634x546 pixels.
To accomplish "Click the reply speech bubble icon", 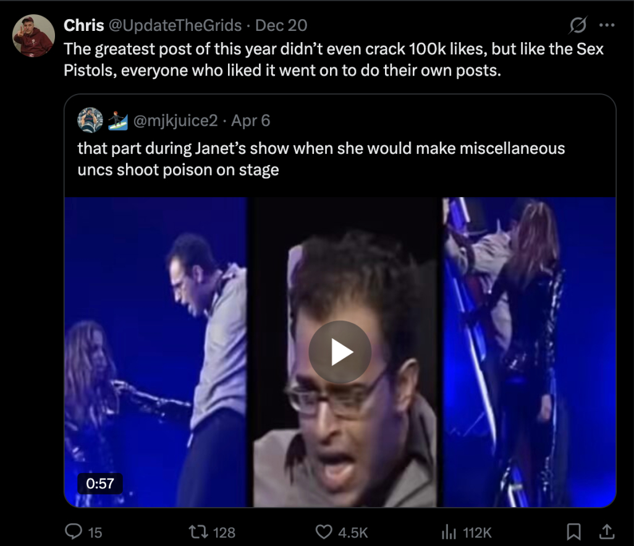I will 73,532.
